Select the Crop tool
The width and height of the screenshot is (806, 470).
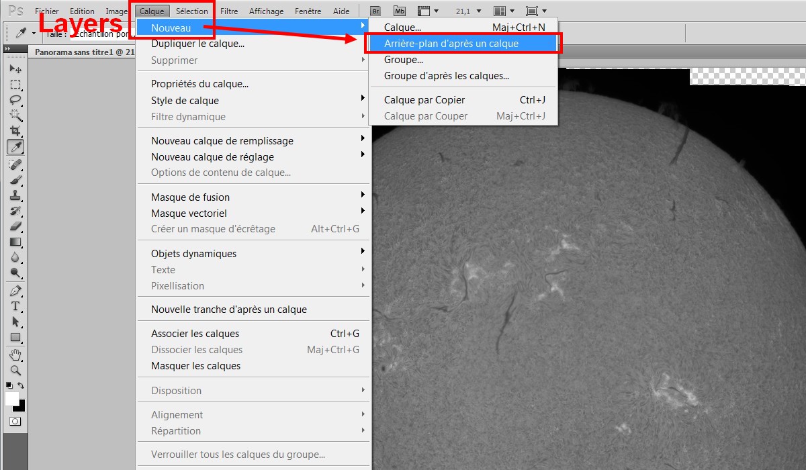[x=15, y=131]
